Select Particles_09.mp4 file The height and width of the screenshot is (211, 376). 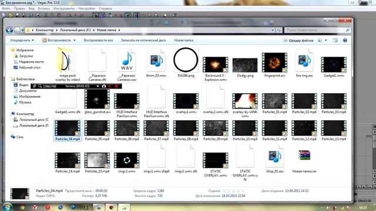[x=216, y=130]
